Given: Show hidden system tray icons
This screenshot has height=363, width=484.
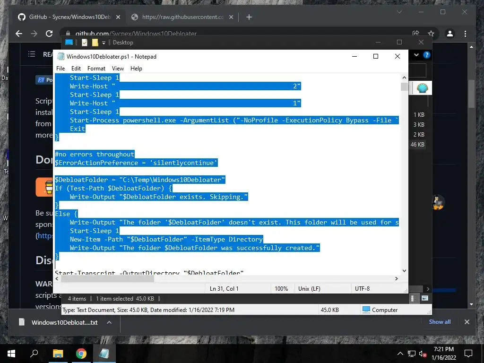Looking at the screenshot, I should pyautogui.click(x=400, y=354).
